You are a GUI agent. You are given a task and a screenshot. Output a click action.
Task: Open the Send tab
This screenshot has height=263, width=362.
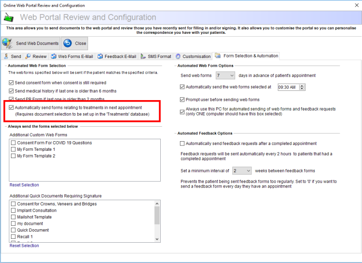pos(13,56)
